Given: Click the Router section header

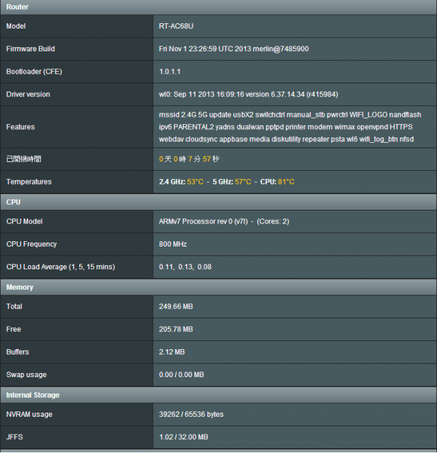Looking at the screenshot, I should 218,7.
